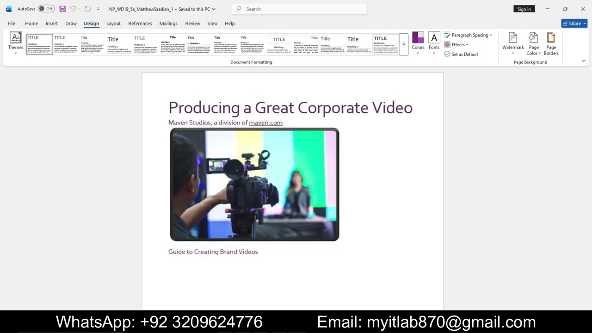592x333 pixels.
Task: Switch to the View tab
Action: point(212,23)
